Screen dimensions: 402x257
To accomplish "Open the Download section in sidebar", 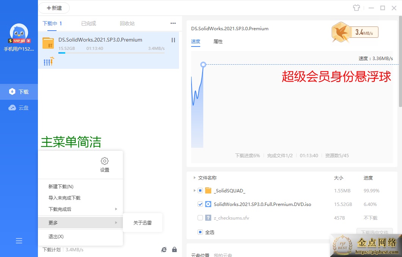I will coord(19,92).
